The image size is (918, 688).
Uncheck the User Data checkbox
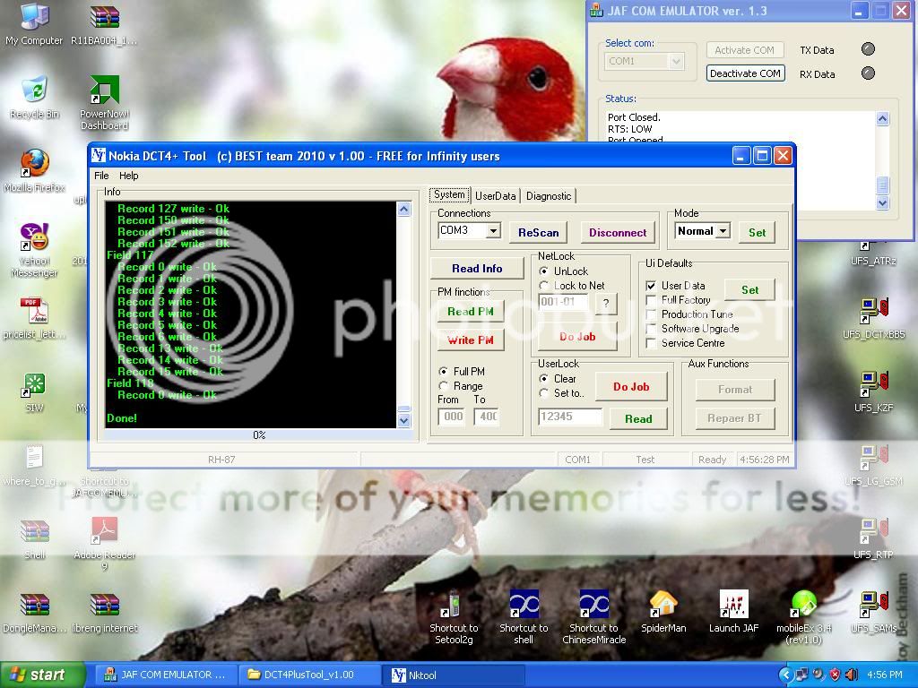pyautogui.click(x=652, y=286)
